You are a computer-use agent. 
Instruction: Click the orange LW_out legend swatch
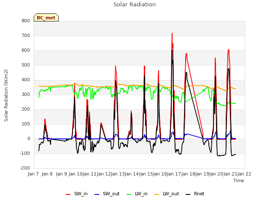coord(157,194)
